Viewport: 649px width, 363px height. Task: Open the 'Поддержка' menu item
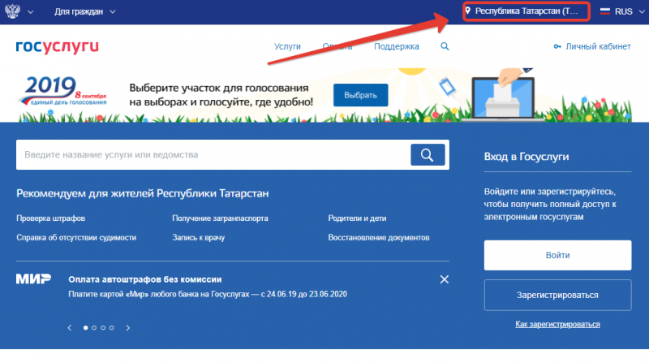[396, 46]
